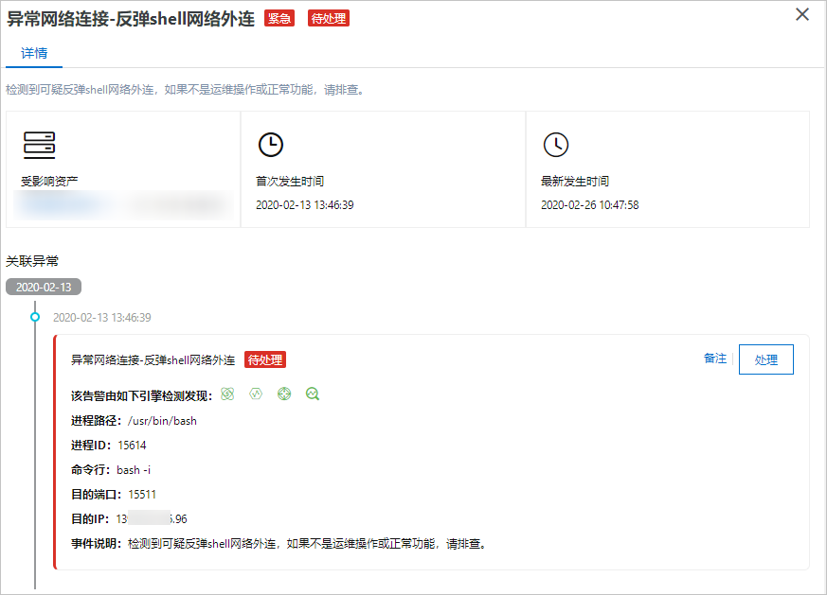Click the atom-shaped detection engine icon
Screen dimensions: 827x595
tap(227, 394)
